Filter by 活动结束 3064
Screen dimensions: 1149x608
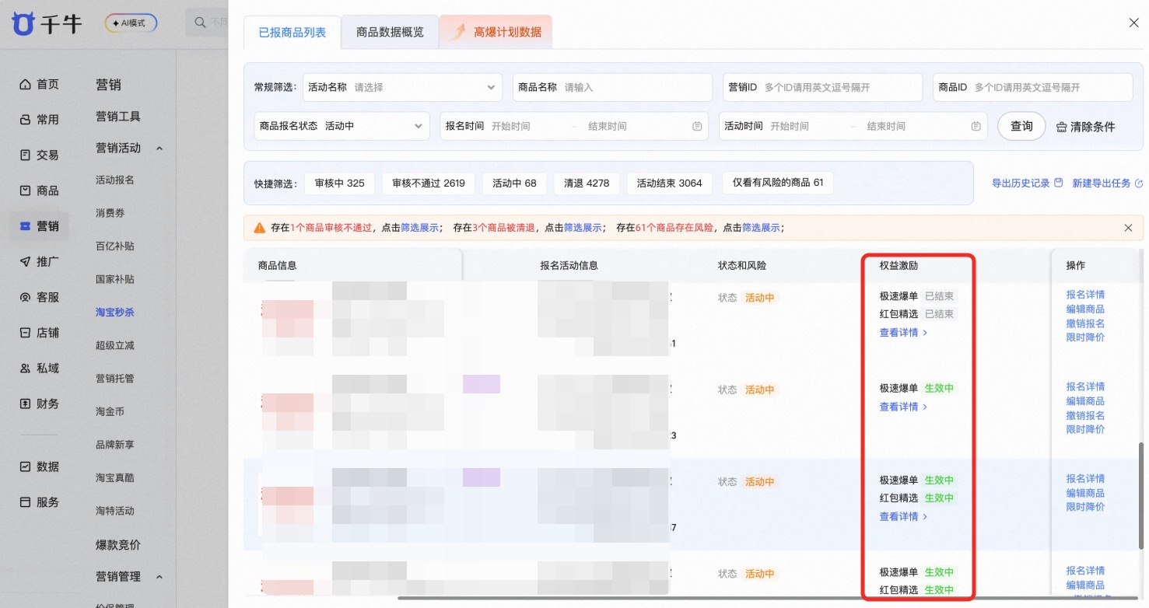tap(669, 183)
